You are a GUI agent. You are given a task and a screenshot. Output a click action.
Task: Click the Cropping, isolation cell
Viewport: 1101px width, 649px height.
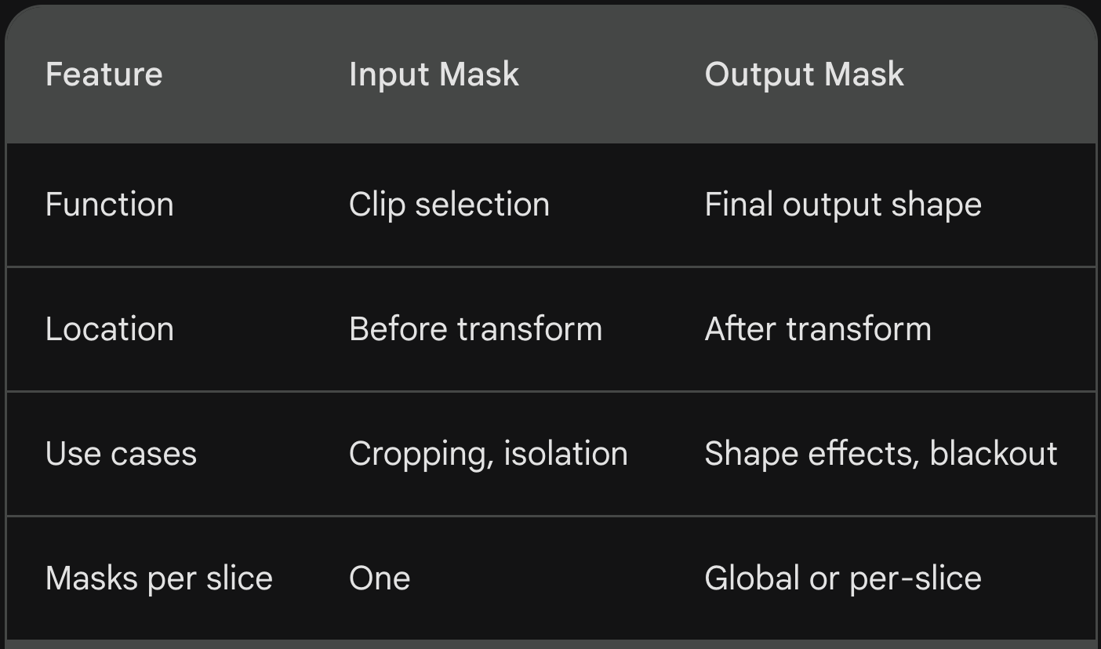coord(488,454)
